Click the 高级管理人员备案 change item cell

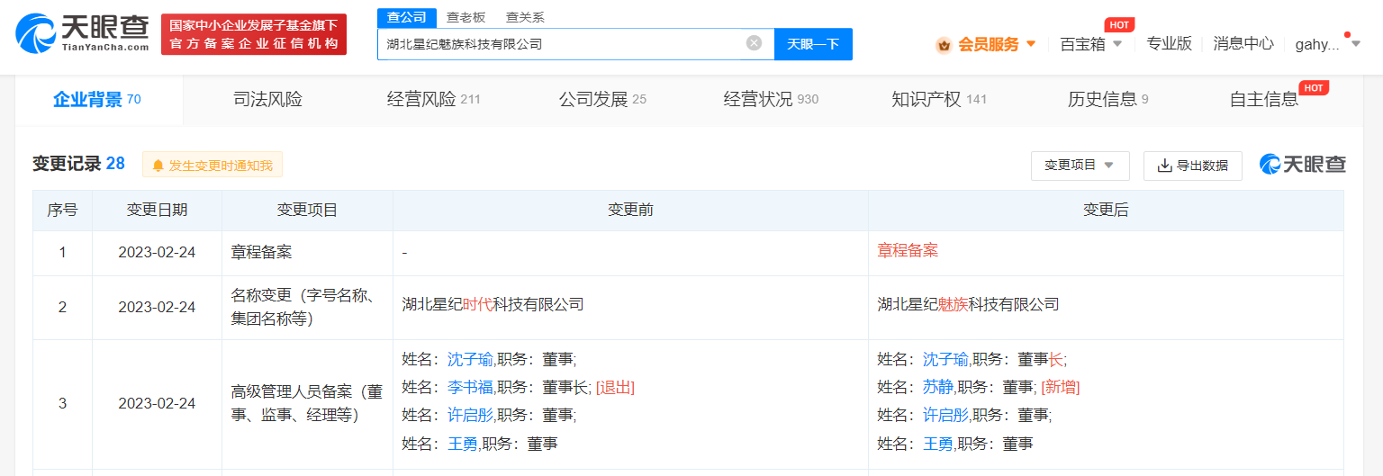(307, 403)
